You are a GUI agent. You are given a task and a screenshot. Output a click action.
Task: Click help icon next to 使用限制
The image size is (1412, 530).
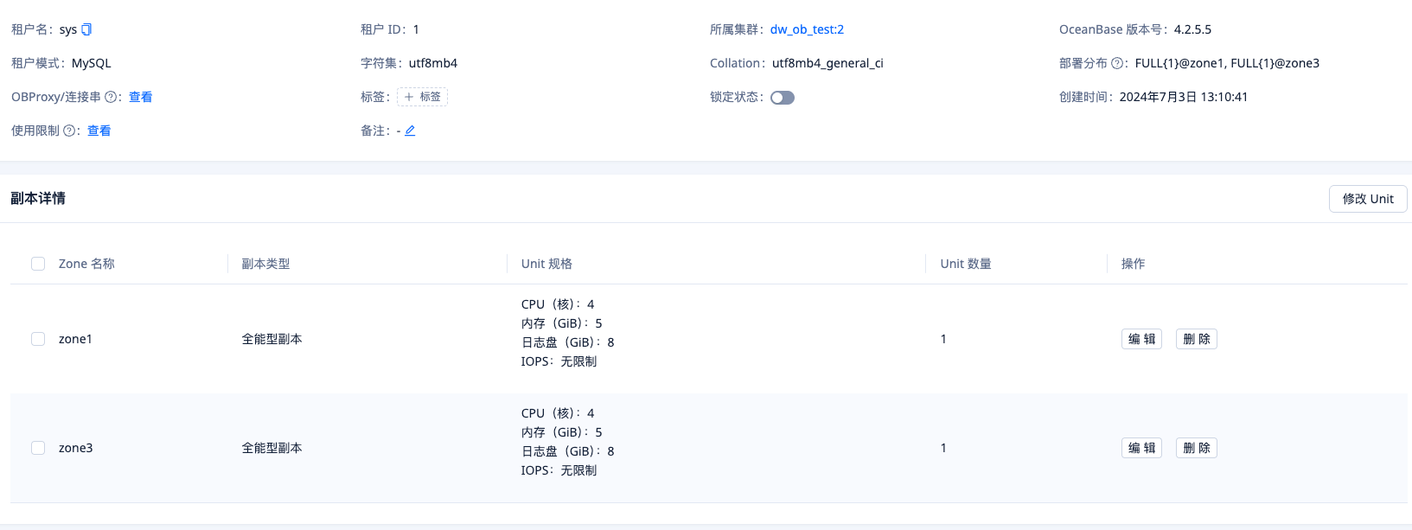69,131
